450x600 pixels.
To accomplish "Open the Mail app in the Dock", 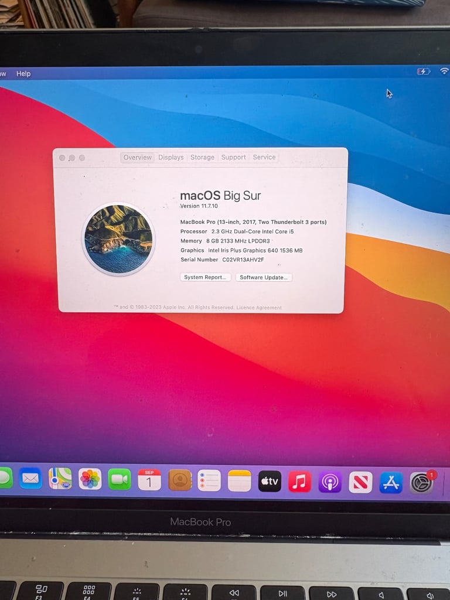I will pos(30,478).
